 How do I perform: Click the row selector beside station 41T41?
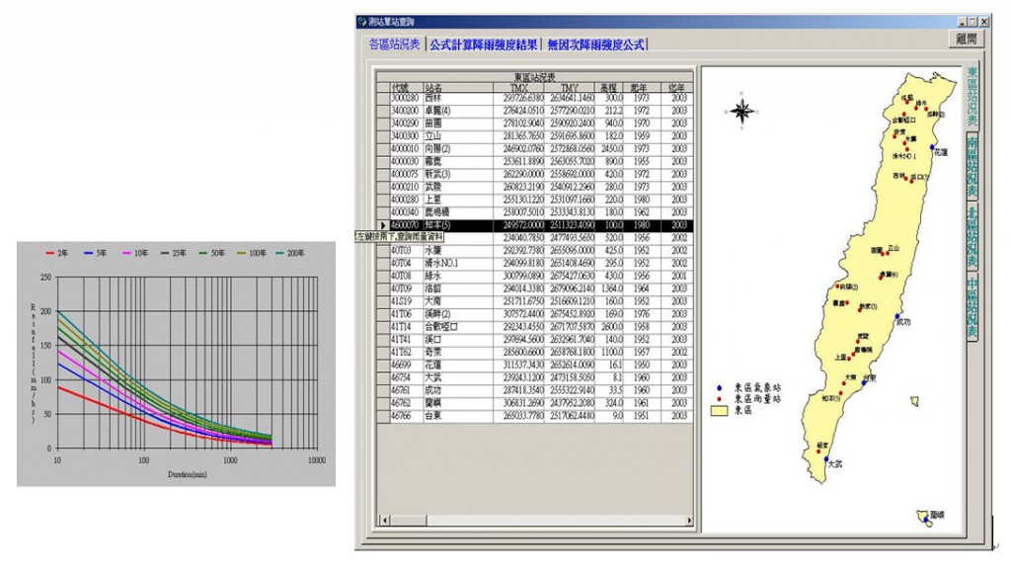(383, 340)
